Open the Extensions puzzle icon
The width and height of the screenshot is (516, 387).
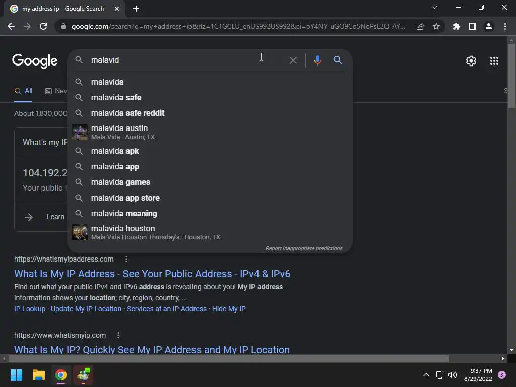pos(457,26)
